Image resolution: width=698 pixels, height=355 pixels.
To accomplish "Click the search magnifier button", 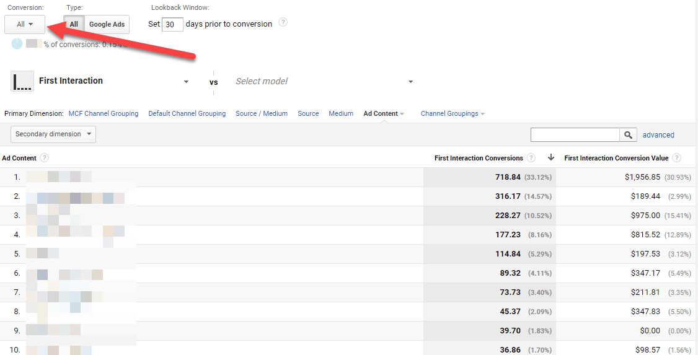I will [629, 134].
